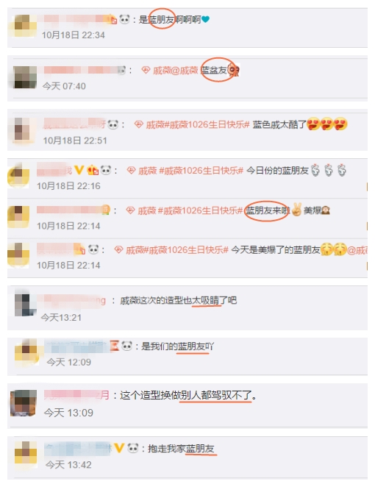Image resolution: width=375 pixels, height=487 pixels.
Task: Open avatar of commenter at 今天 13:42
Action: coord(26,453)
